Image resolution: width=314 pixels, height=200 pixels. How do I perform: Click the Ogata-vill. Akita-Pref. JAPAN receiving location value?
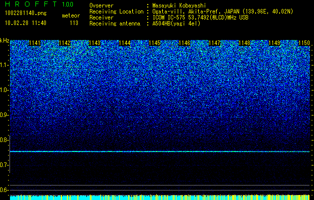[x=223, y=11]
